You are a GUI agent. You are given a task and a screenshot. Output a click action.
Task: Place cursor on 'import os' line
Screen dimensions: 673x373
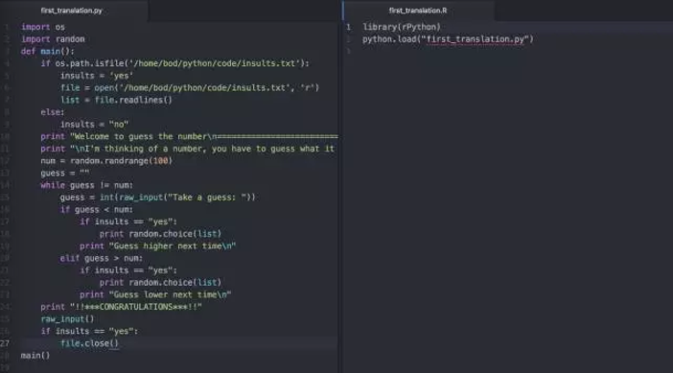pyautogui.click(x=43, y=27)
